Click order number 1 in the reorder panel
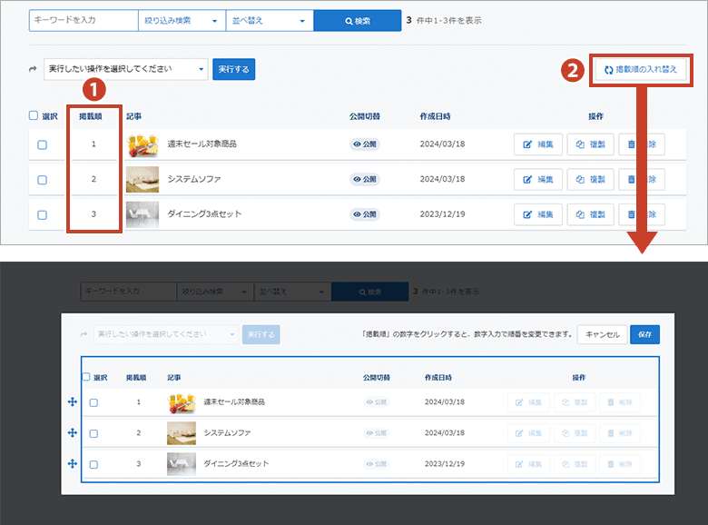The height and width of the screenshot is (525, 708). tap(138, 402)
